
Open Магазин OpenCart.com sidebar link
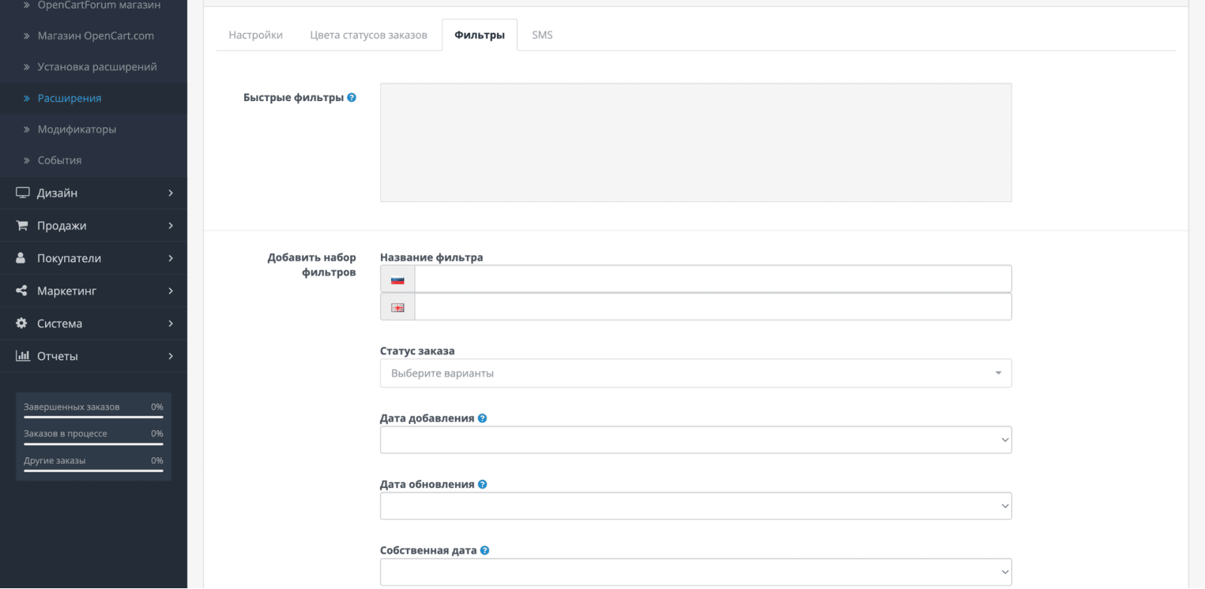coord(96,36)
